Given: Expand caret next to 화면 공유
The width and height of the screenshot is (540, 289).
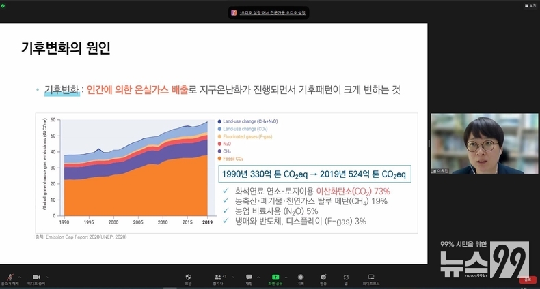Looking at the screenshot, I should (x=286, y=277).
